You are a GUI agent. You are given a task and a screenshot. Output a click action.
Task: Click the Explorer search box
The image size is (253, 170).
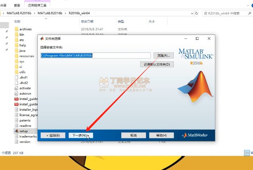(227, 14)
